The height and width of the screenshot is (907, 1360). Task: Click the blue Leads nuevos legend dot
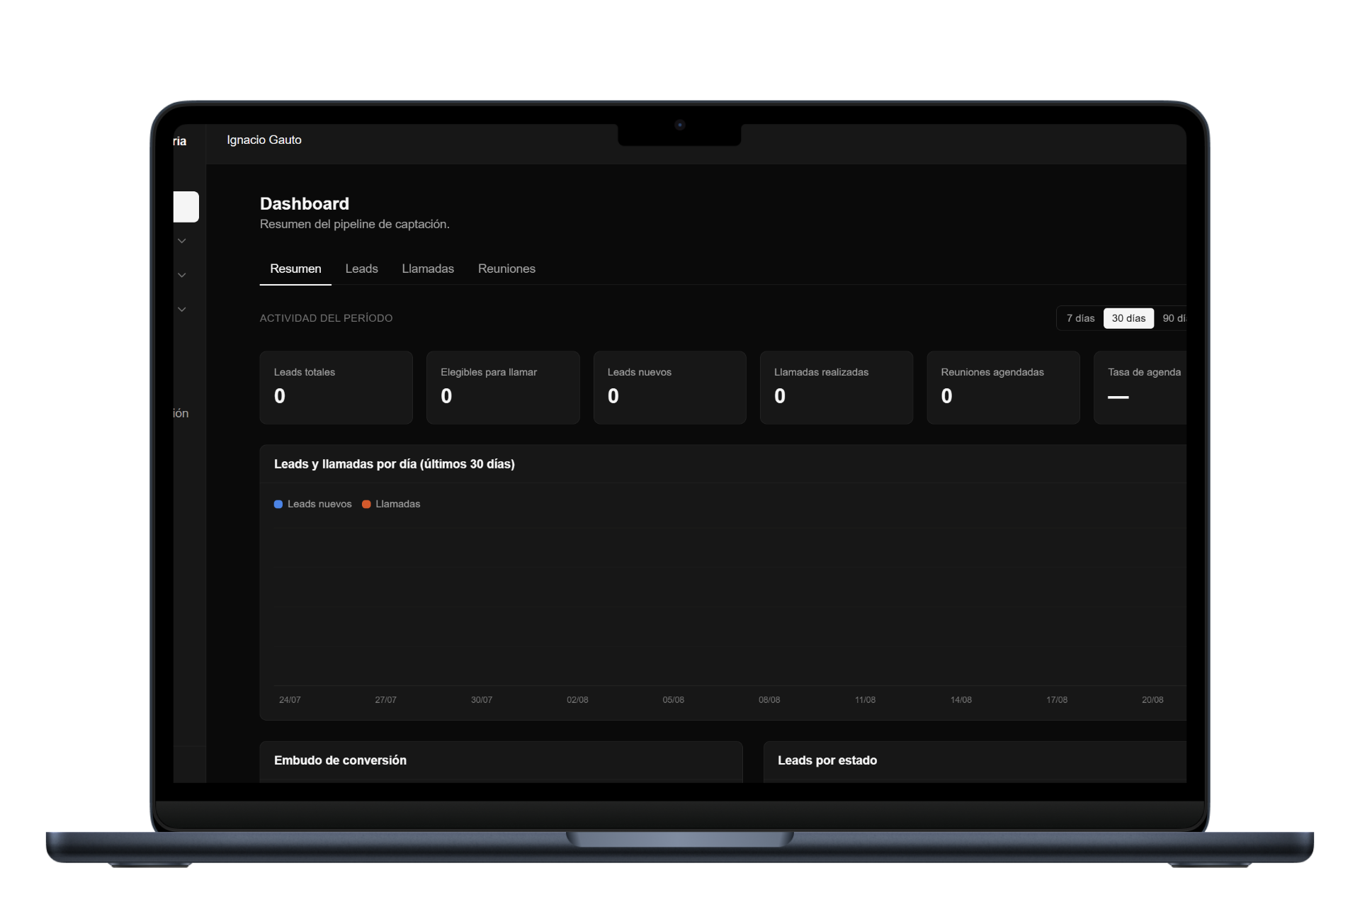[278, 505]
